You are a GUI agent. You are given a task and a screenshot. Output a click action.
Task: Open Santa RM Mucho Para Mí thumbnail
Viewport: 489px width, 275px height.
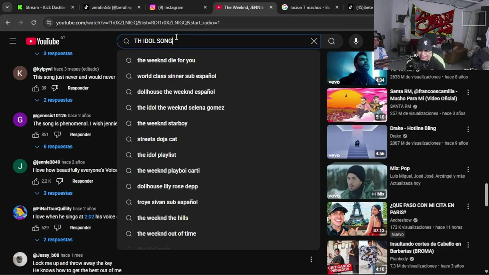pyautogui.click(x=357, y=105)
